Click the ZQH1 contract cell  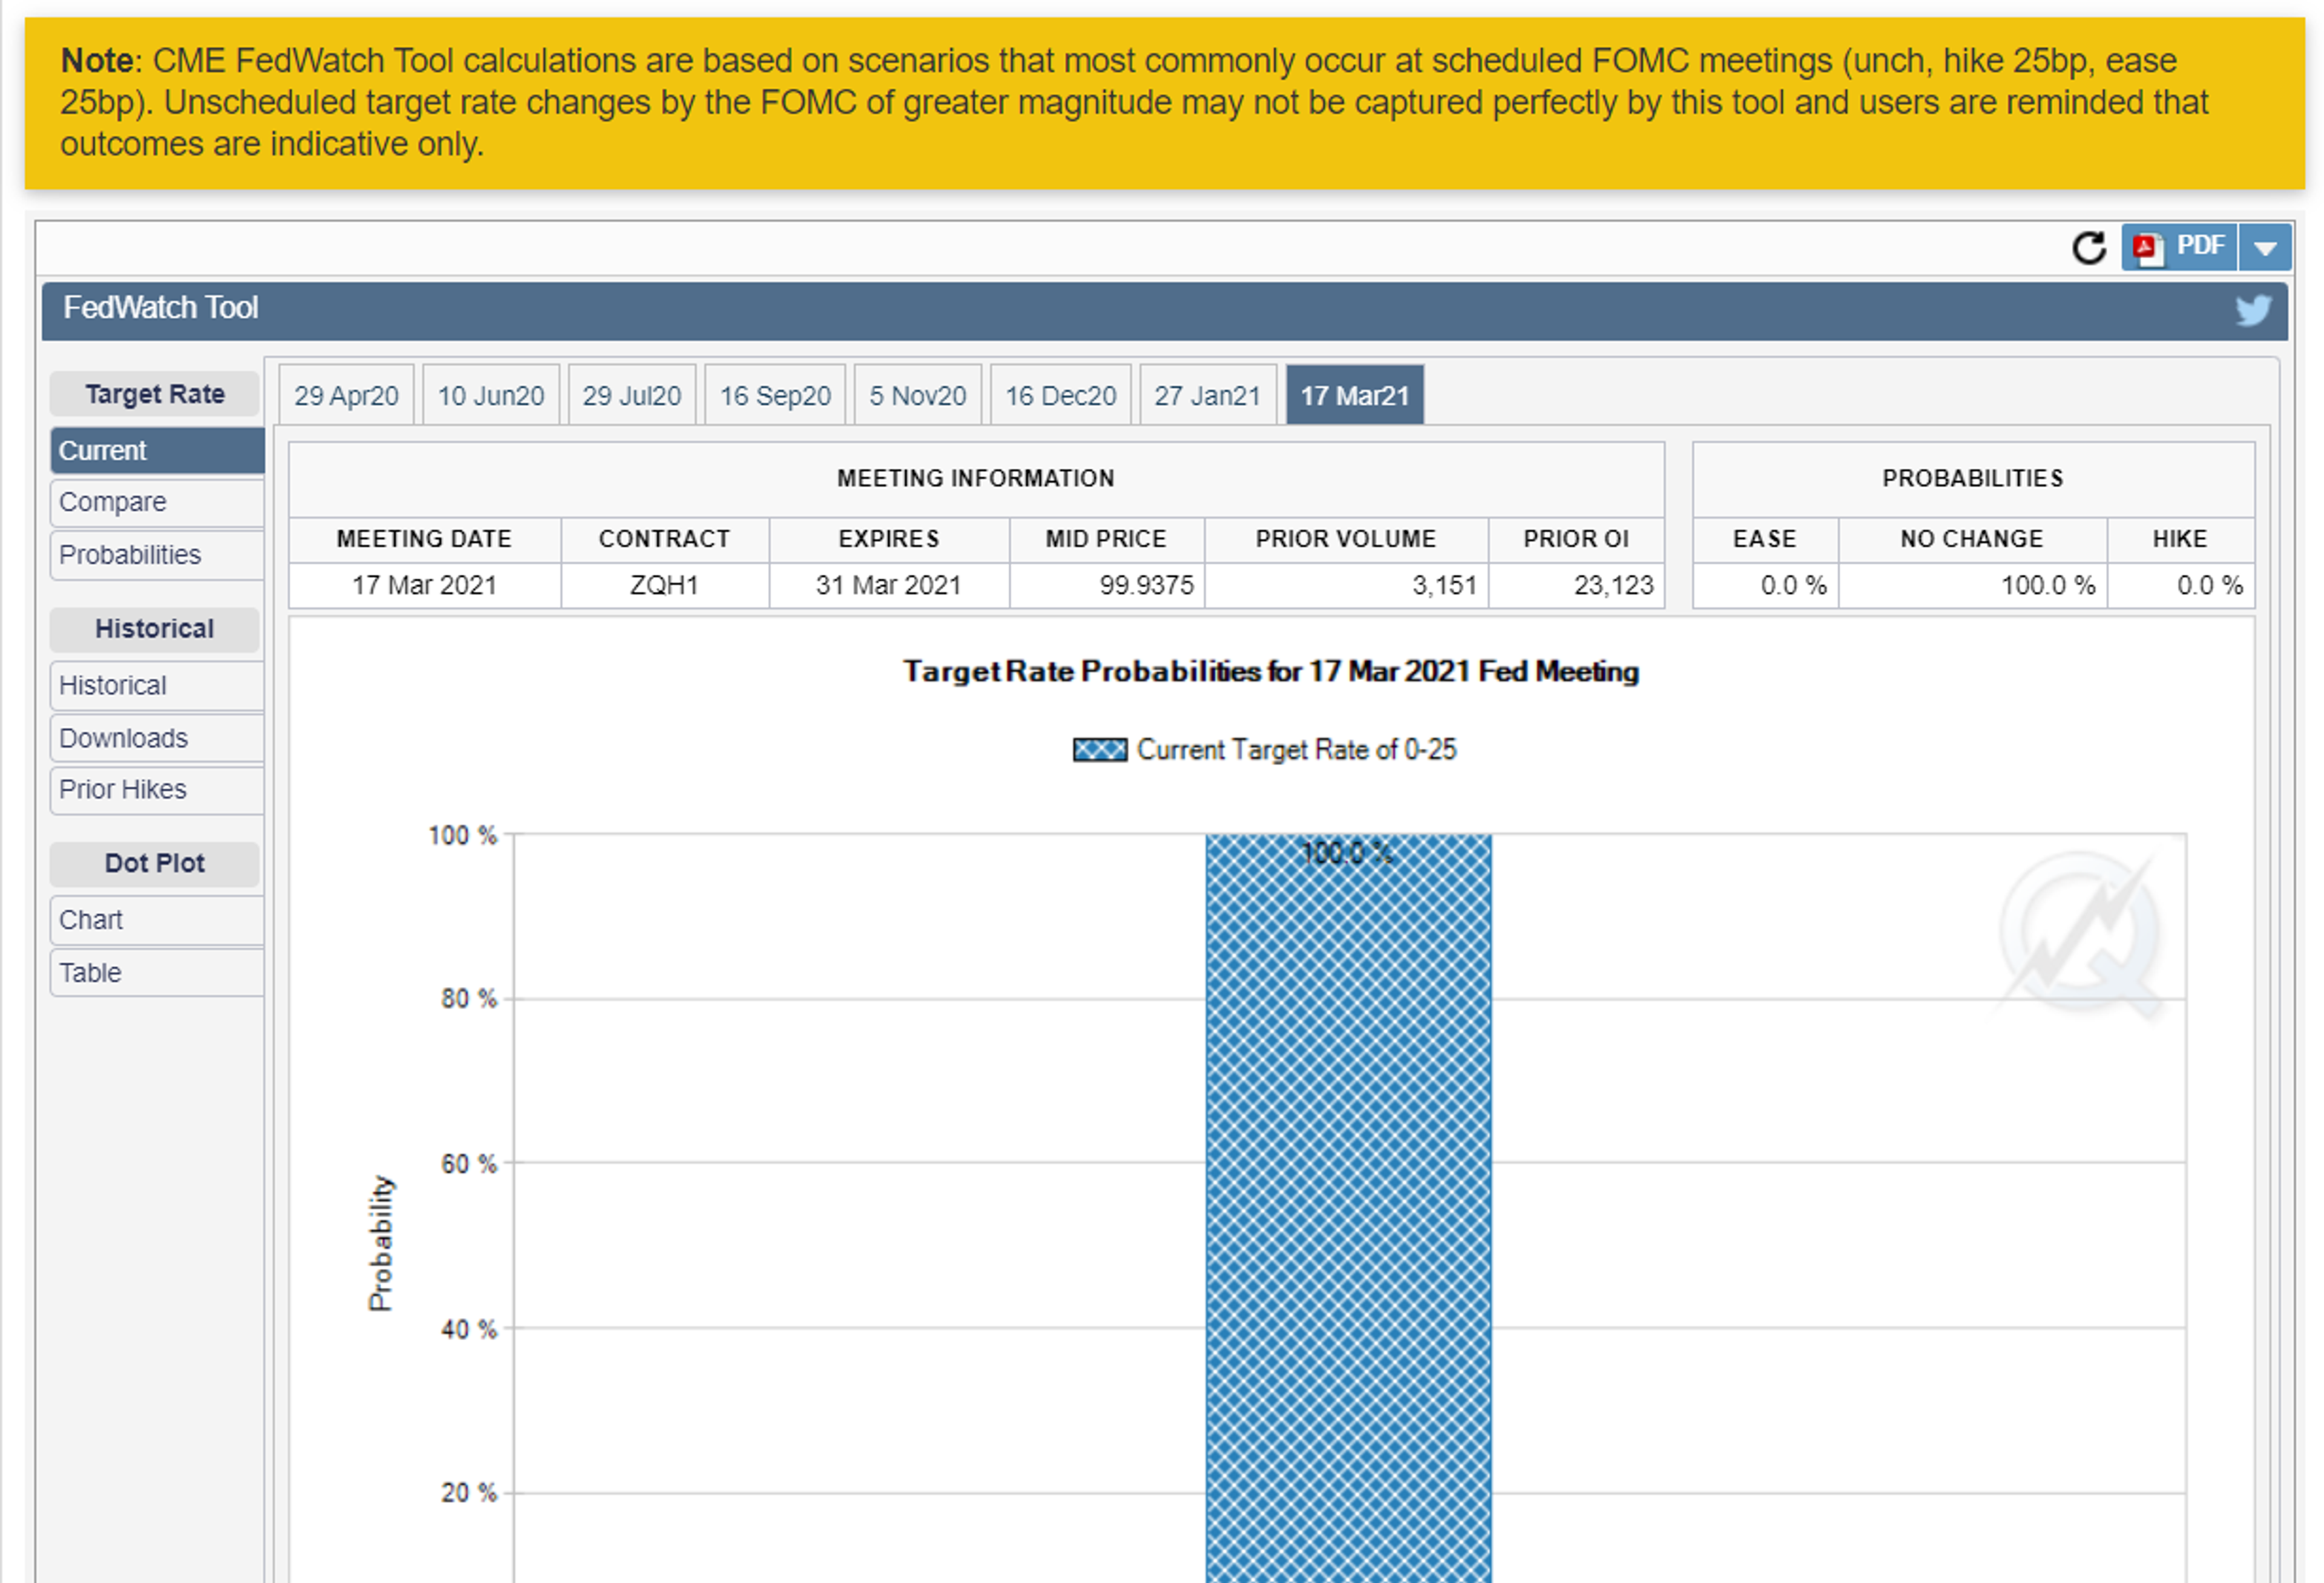(x=664, y=586)
